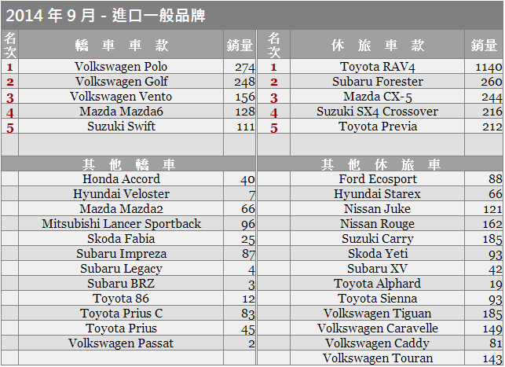
Task: Click the Mazda CX-5 cell
Action: click(x=378, y=97)
